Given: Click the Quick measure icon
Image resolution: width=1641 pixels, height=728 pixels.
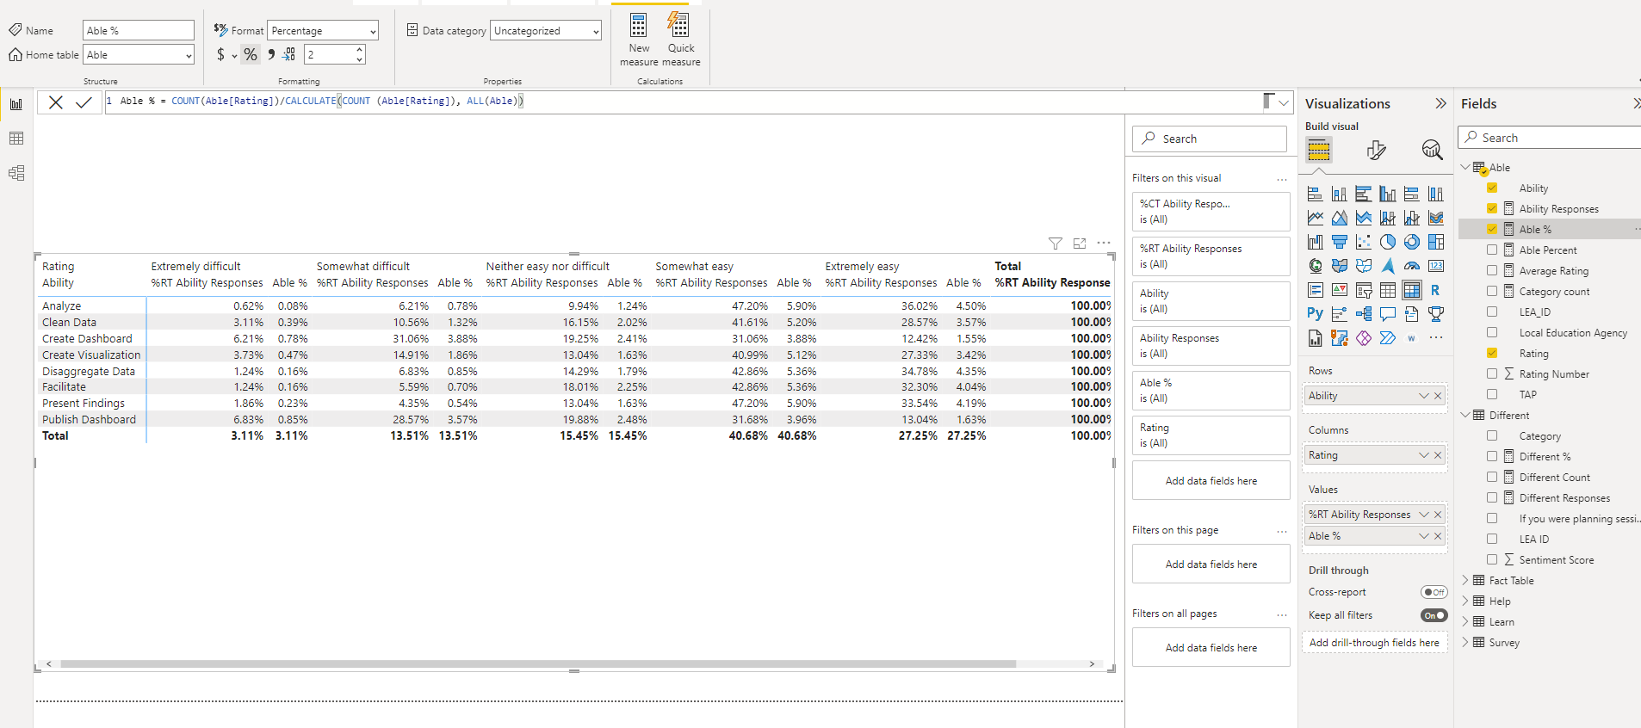Looking at the screenshot, I should pos(679,25).
